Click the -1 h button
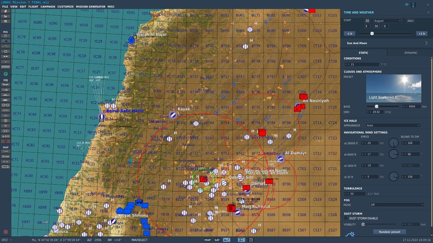Viewport: 433px width, 243px height. [349, 34]
